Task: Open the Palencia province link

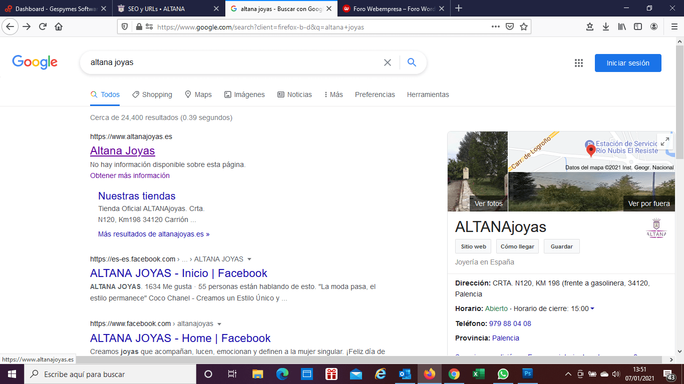Action: (x=506, y=338)
